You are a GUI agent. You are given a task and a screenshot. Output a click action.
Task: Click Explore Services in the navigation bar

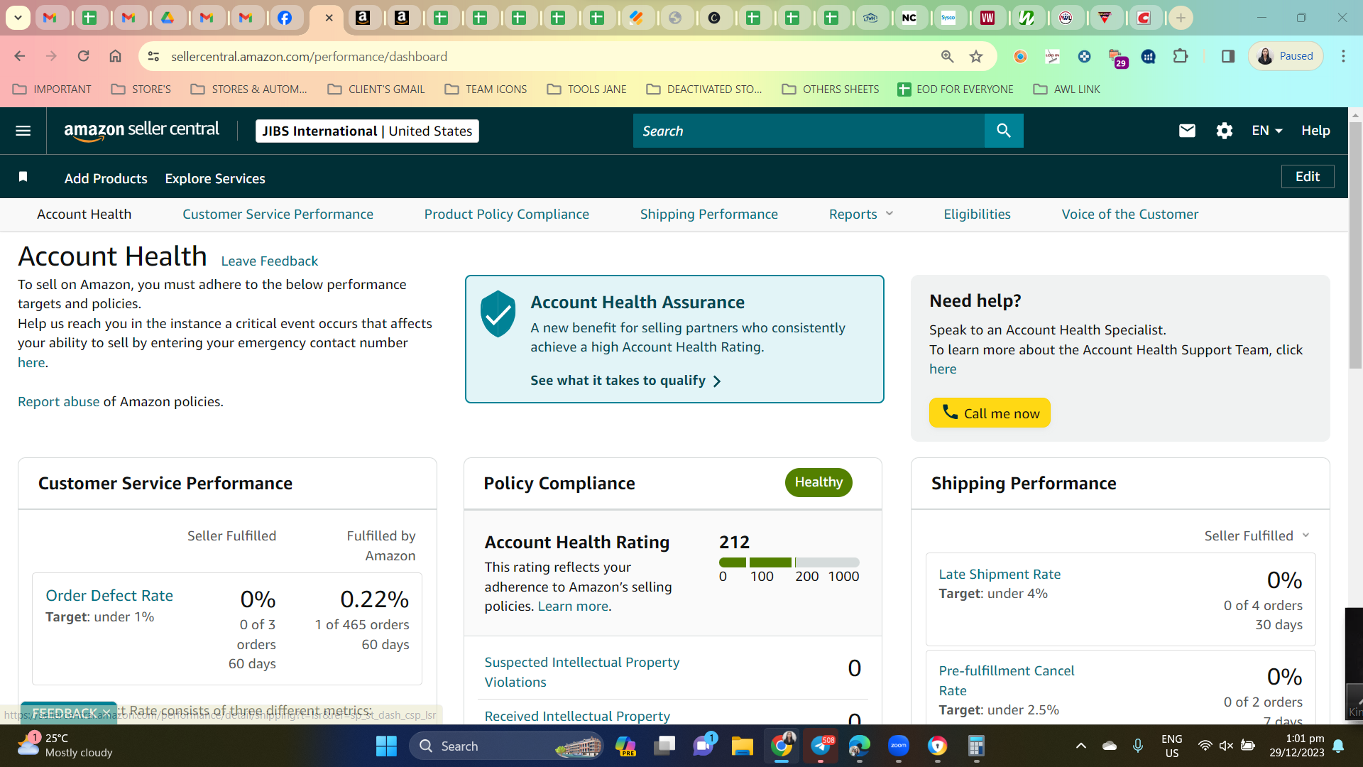tap(215, 178)
